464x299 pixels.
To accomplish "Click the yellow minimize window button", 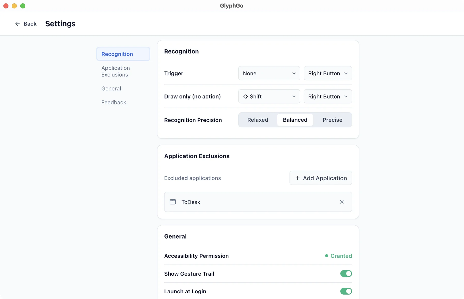I will coord(14,6).
